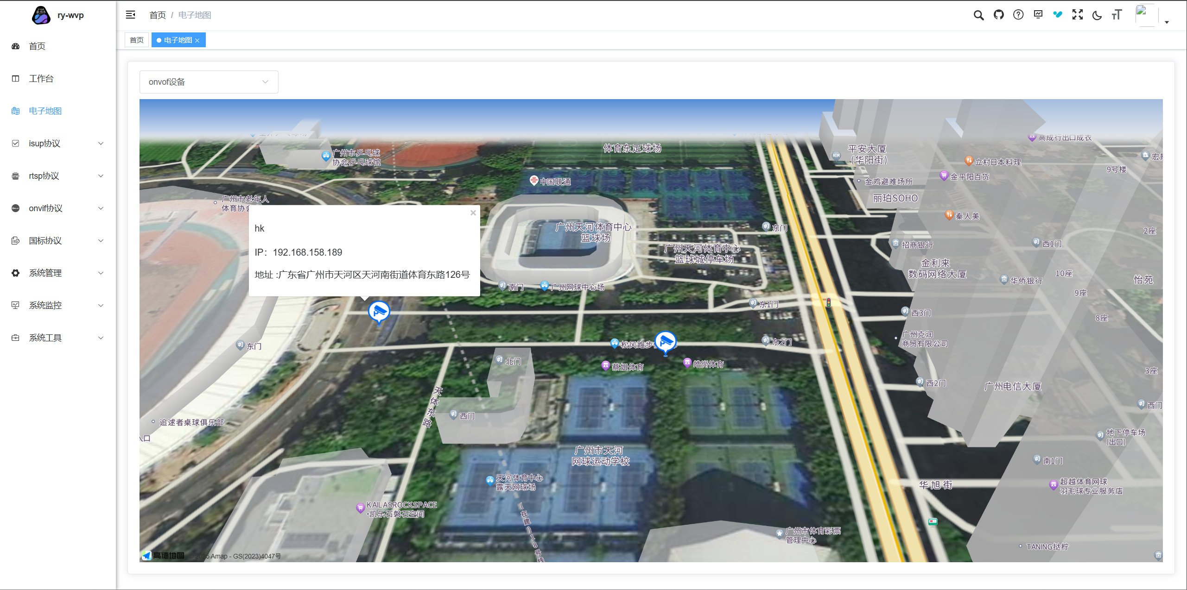
Task: Click the ry-wvp logo
Action: (41, 15)
